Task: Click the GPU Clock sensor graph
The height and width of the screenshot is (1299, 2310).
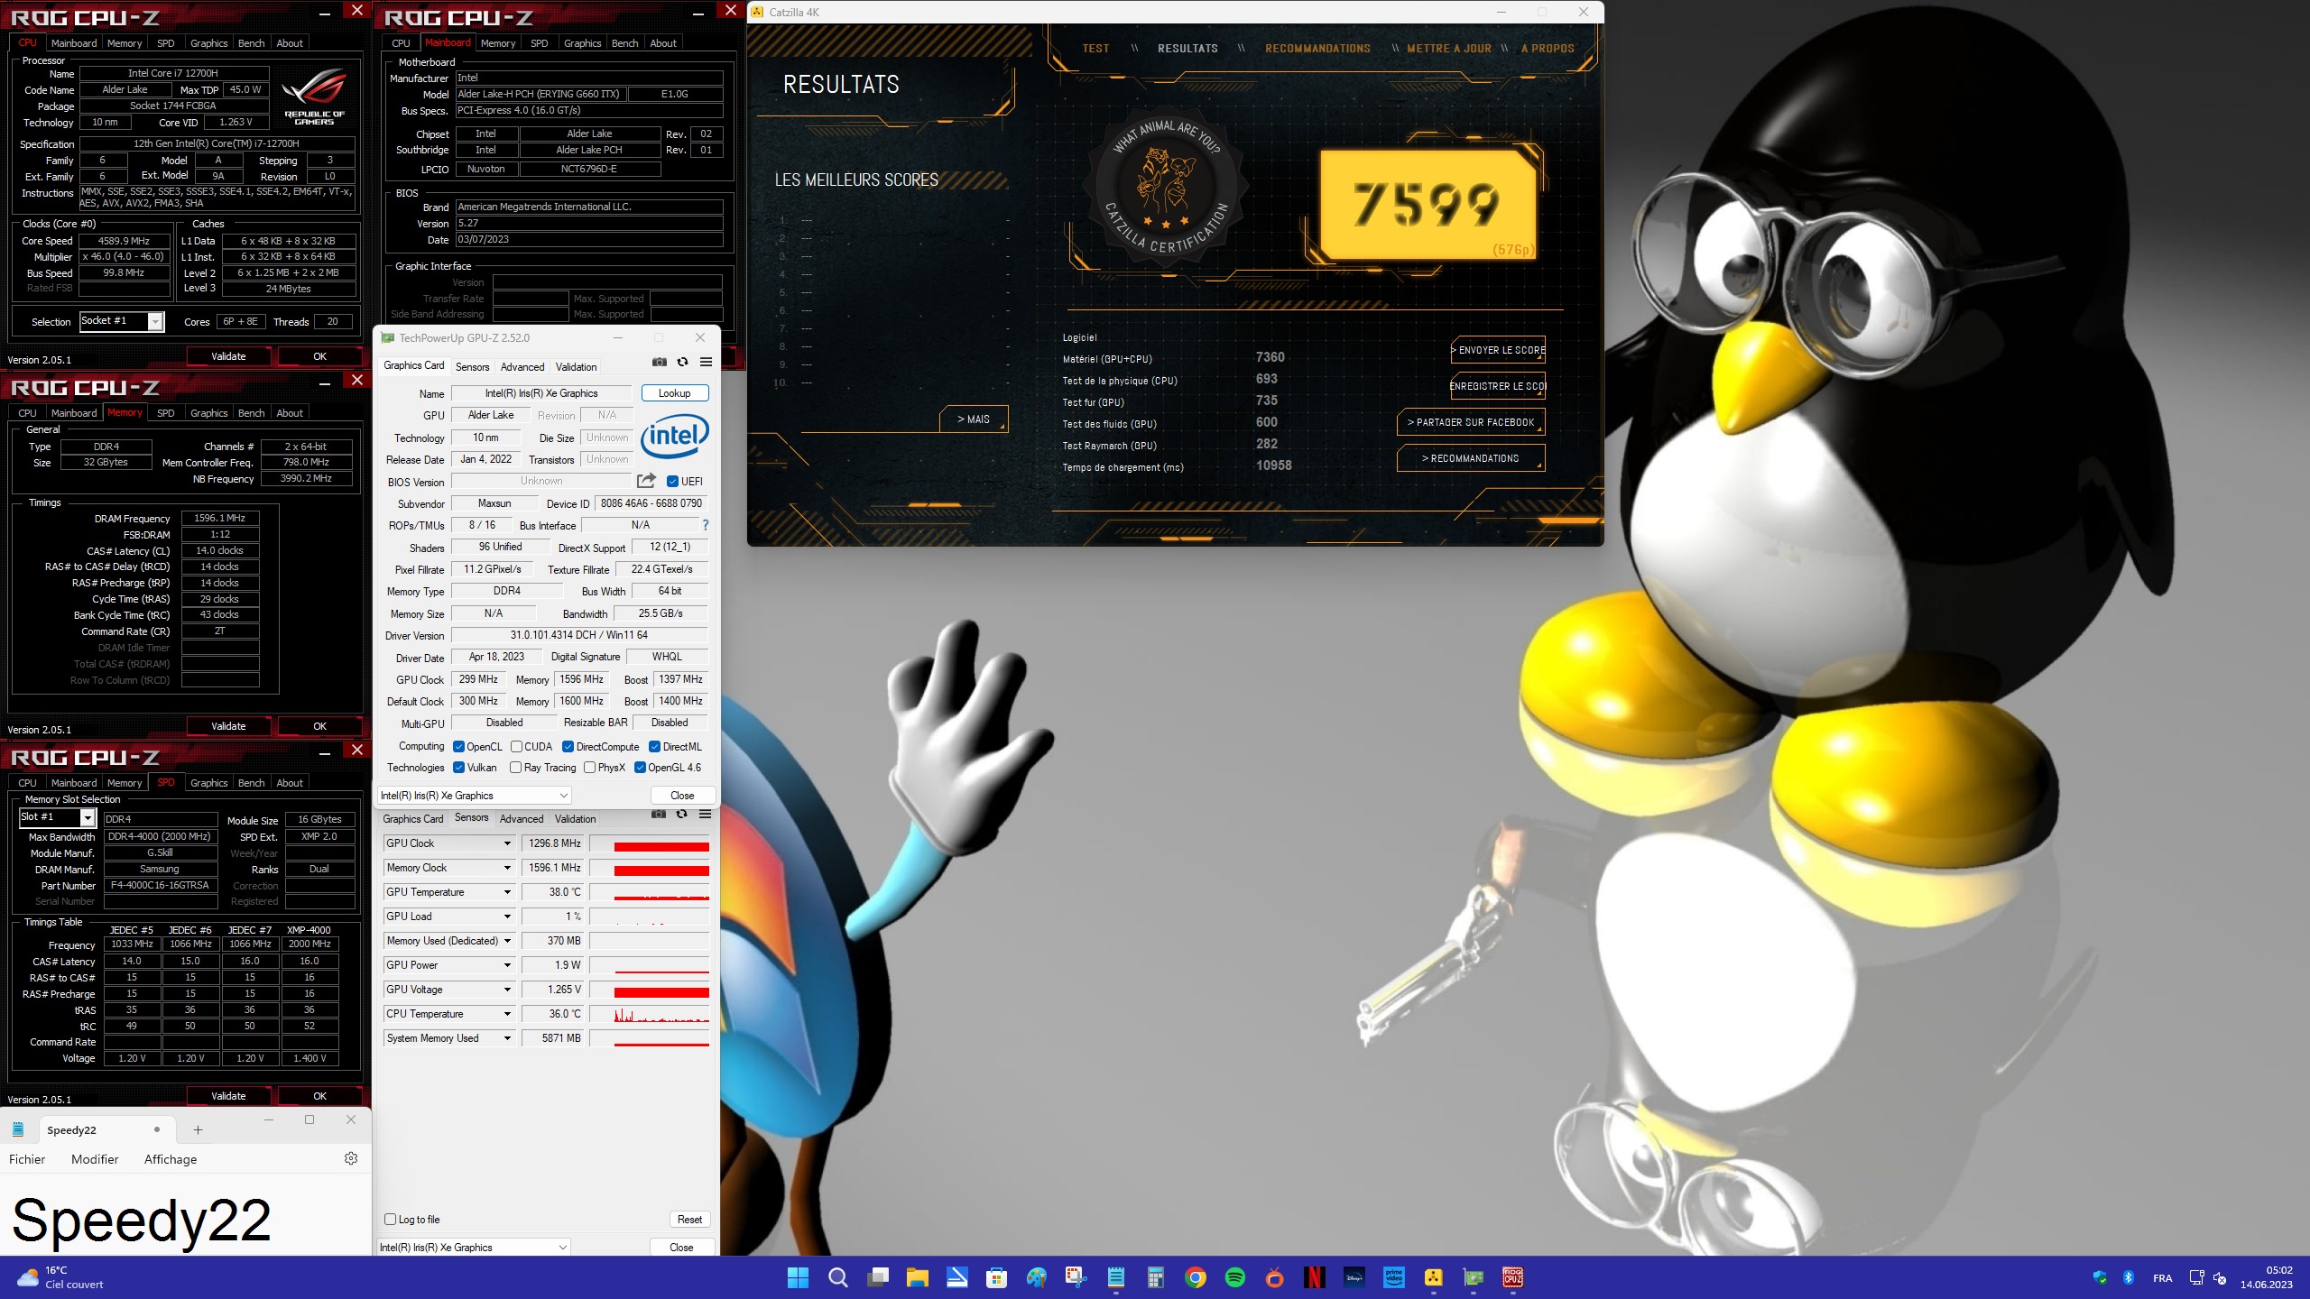Action: coord(649,843)
